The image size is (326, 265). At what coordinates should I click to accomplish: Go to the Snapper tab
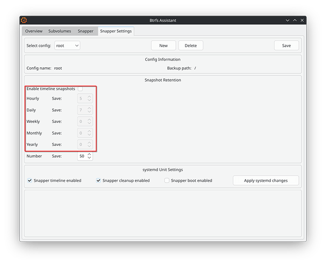pos(85,31)
